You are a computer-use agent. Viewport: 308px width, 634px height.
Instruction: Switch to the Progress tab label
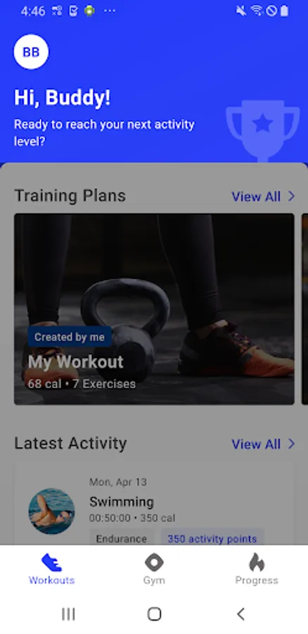pos(257,580)
